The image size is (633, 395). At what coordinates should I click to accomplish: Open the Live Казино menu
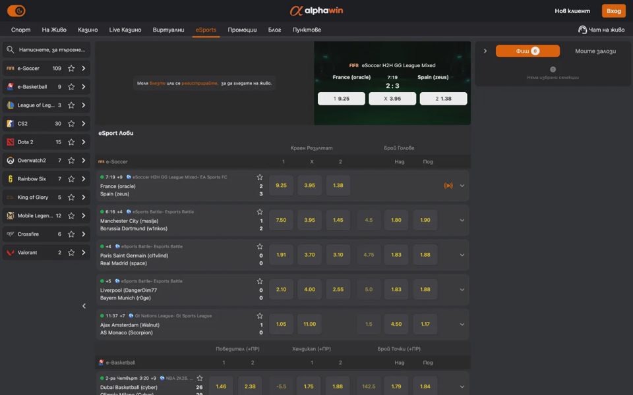pos(125,30)
